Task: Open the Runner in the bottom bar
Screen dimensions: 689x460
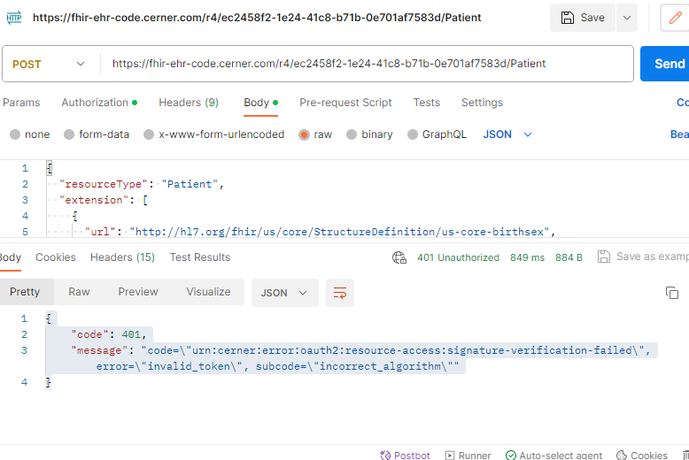Action: (468, 455)
